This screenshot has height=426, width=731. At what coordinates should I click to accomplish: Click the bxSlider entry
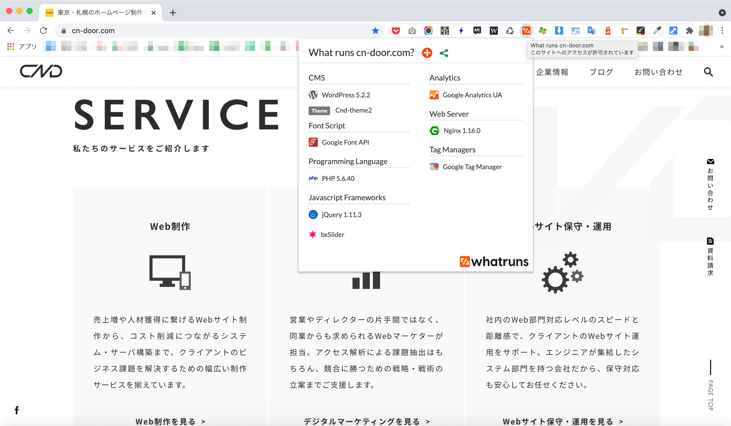point(327,234)
